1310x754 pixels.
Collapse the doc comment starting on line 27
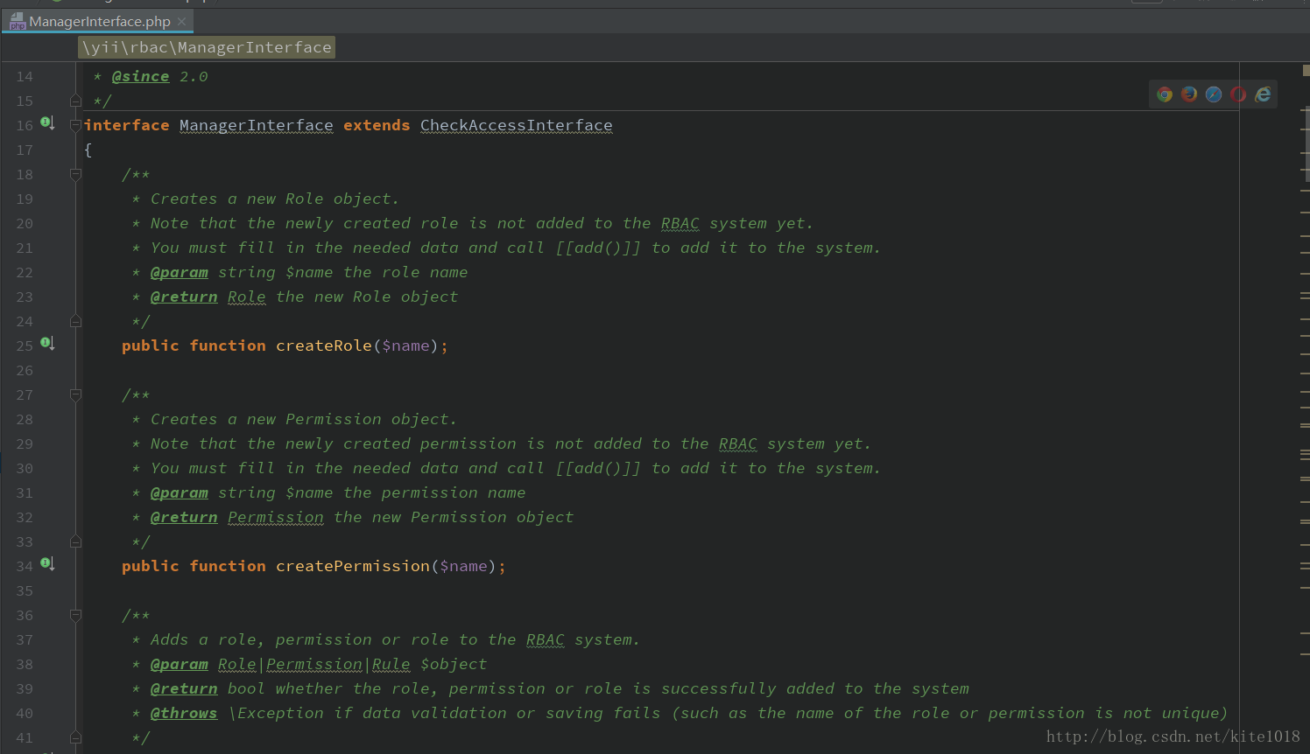tap(76, 395)
